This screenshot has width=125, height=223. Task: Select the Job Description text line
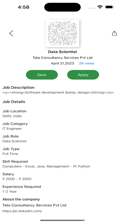tap(58, 93)
